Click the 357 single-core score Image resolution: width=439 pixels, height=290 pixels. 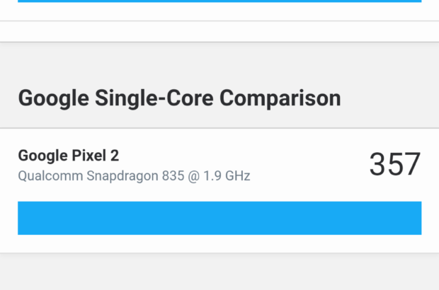pyautogui.click(x=394, y=165)
